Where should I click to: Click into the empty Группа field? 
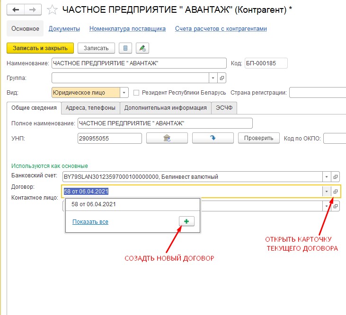tap(130, 78)
